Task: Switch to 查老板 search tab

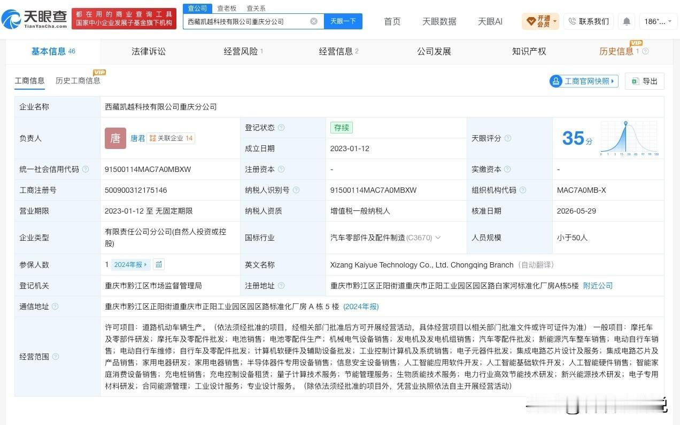Action: (x=227, y=8)
